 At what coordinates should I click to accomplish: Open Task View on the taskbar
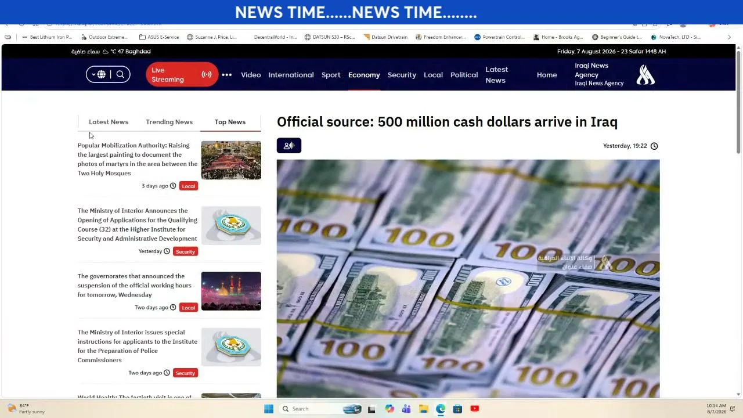pos(371,409)
